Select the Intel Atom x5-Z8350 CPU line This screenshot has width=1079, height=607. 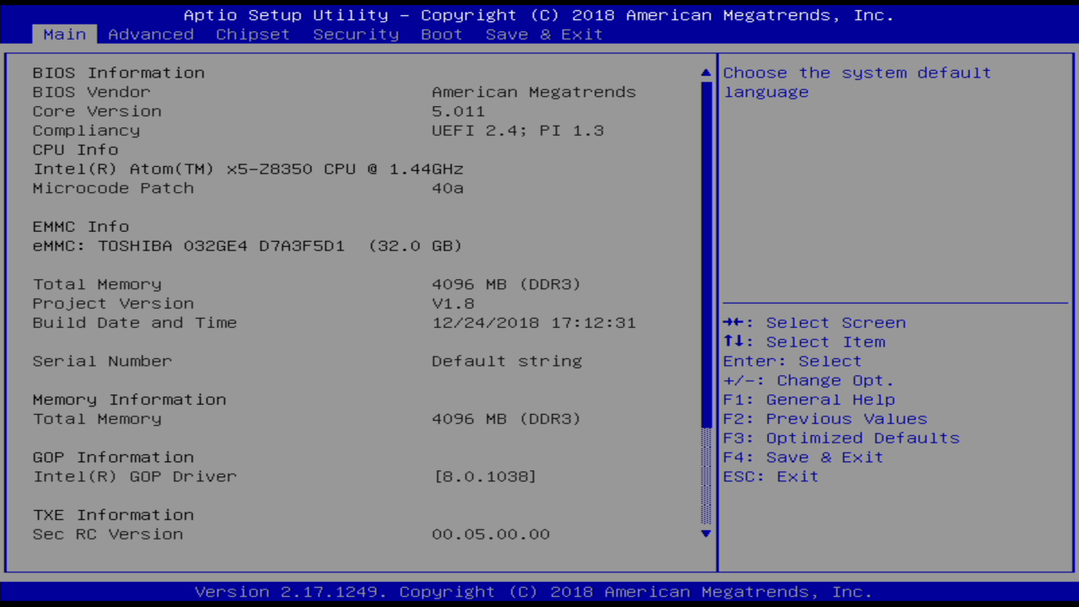[x=248, y=169]
